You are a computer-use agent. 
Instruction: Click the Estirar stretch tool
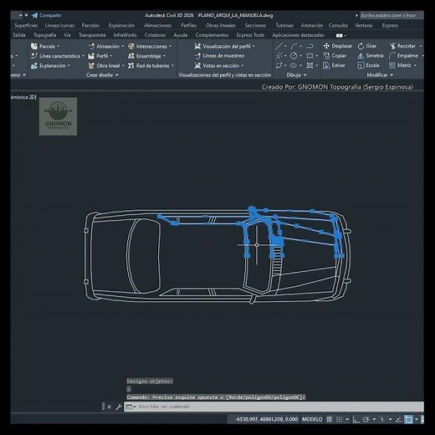tap(334, 65)
